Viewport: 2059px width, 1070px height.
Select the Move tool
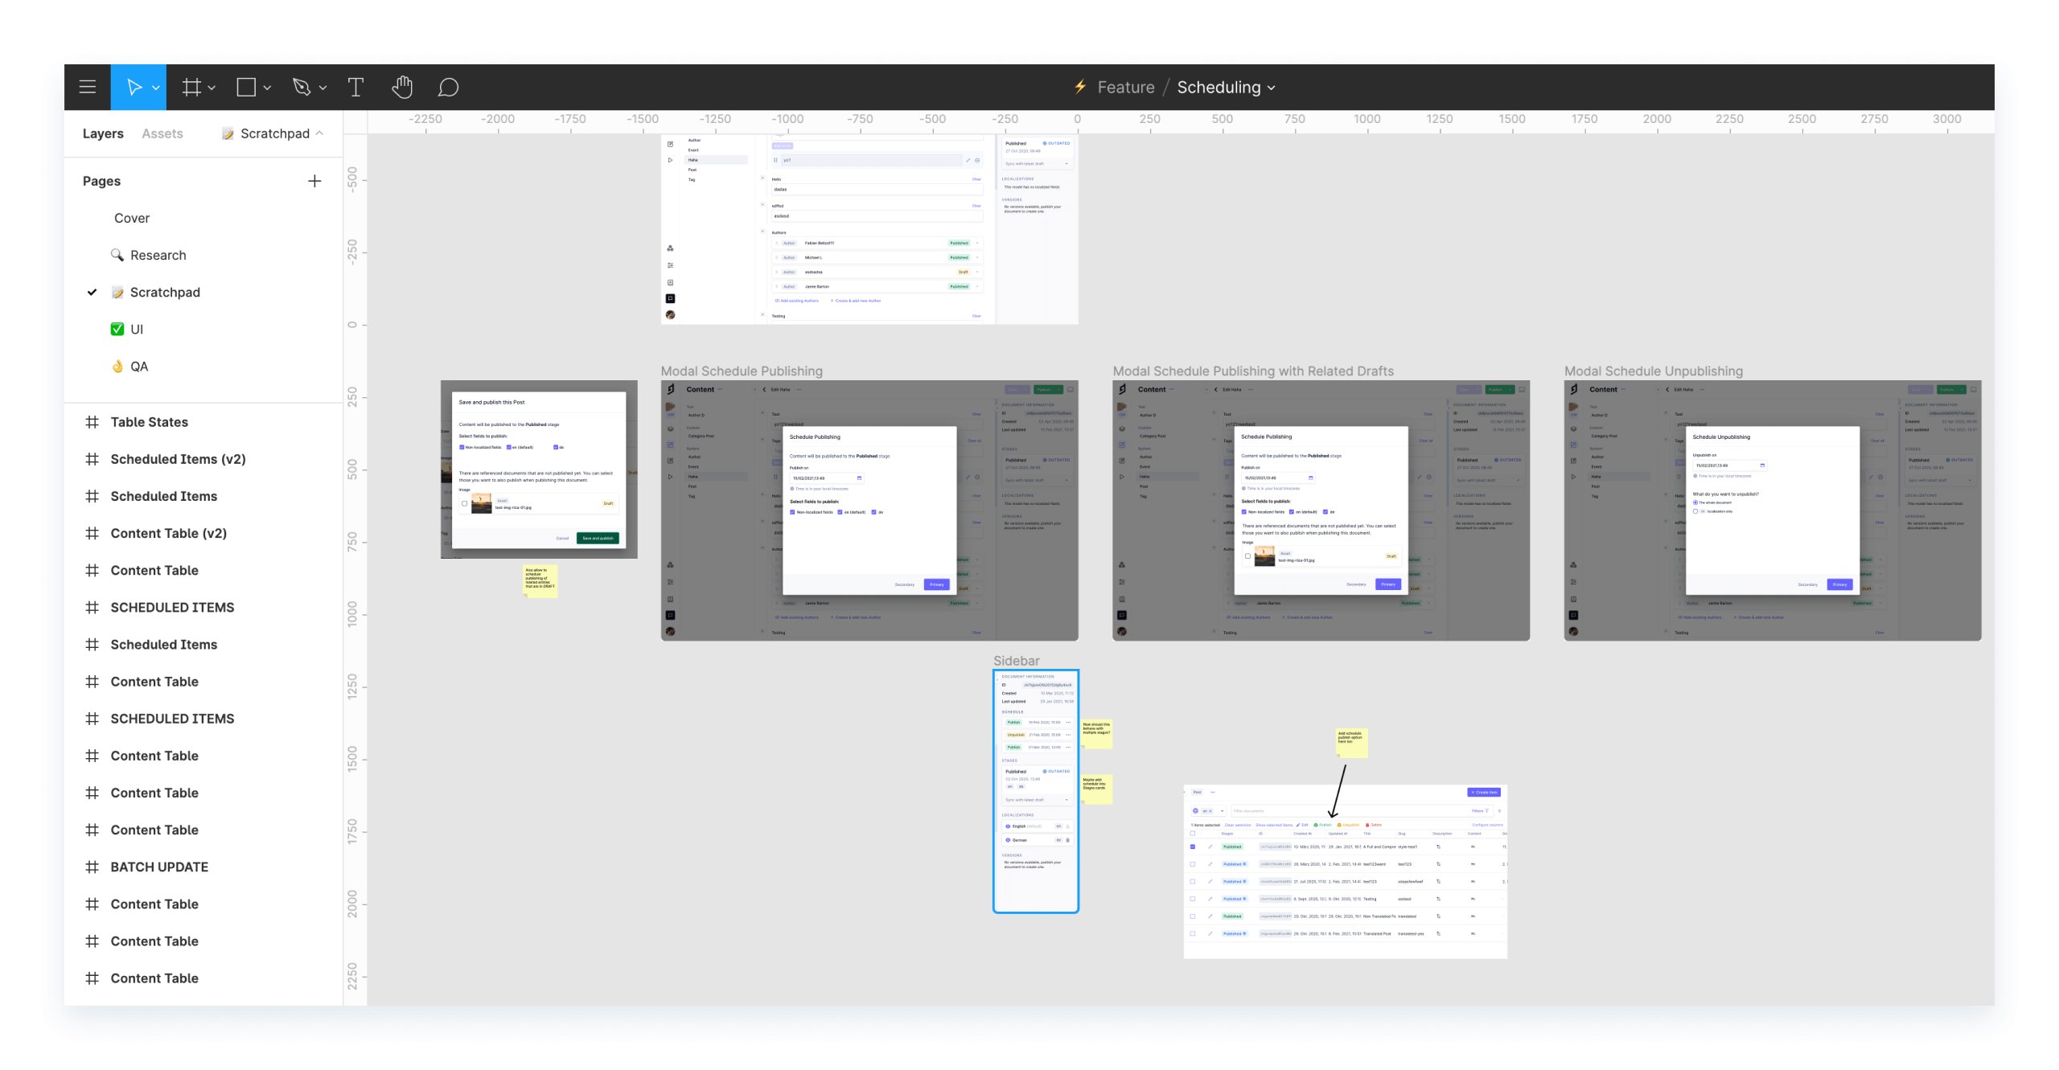tap(133, 87)
